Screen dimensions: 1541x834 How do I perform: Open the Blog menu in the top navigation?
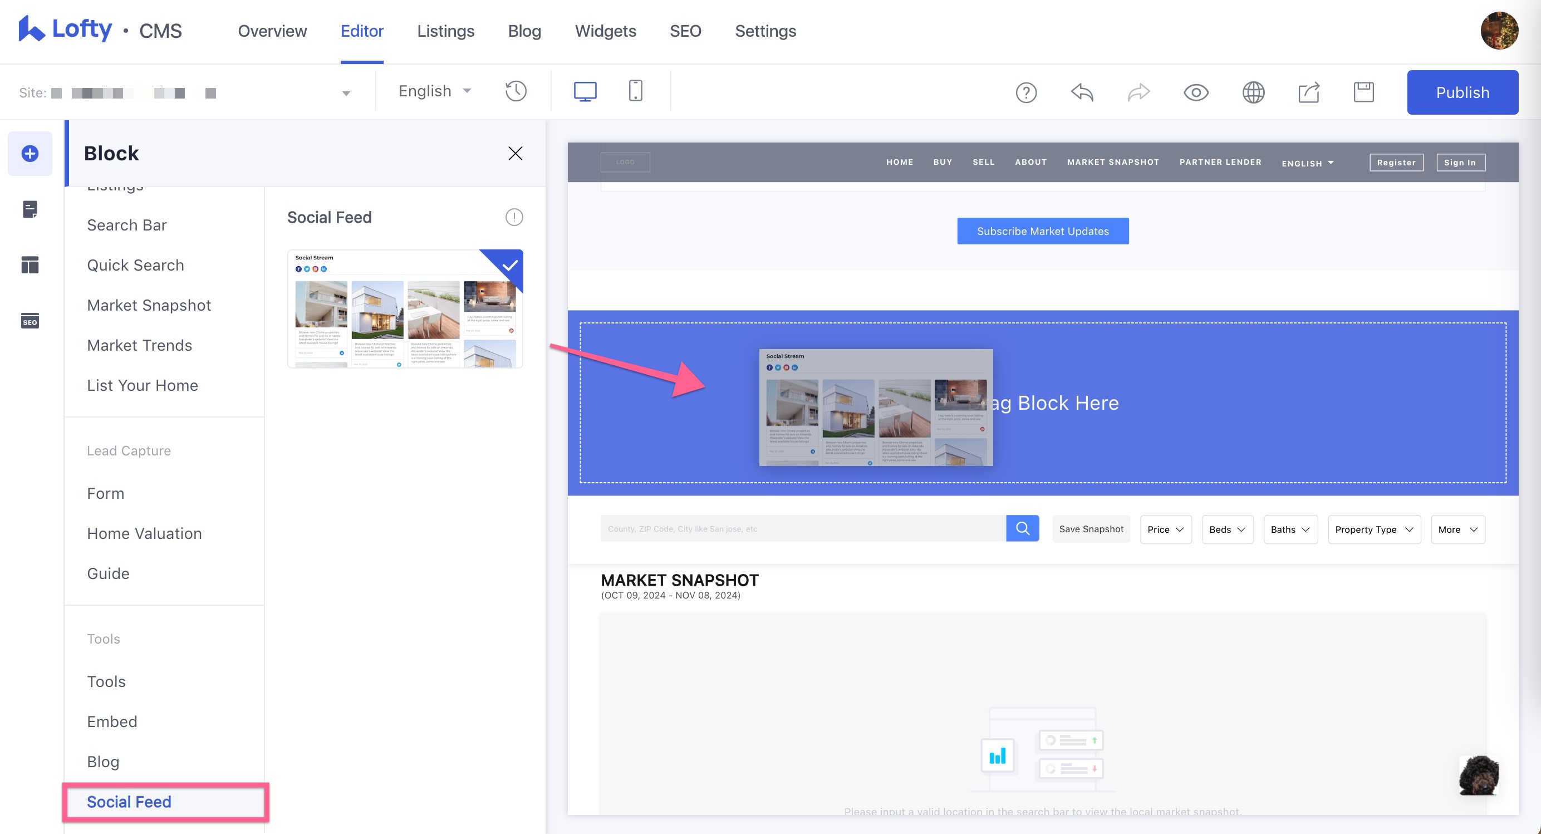[x=524, y=31]
